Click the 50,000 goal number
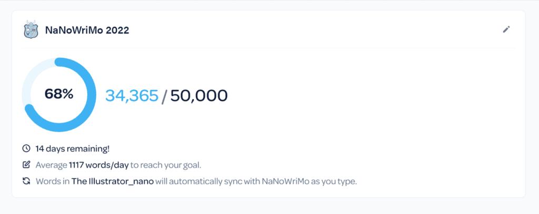 pos(199,96)
